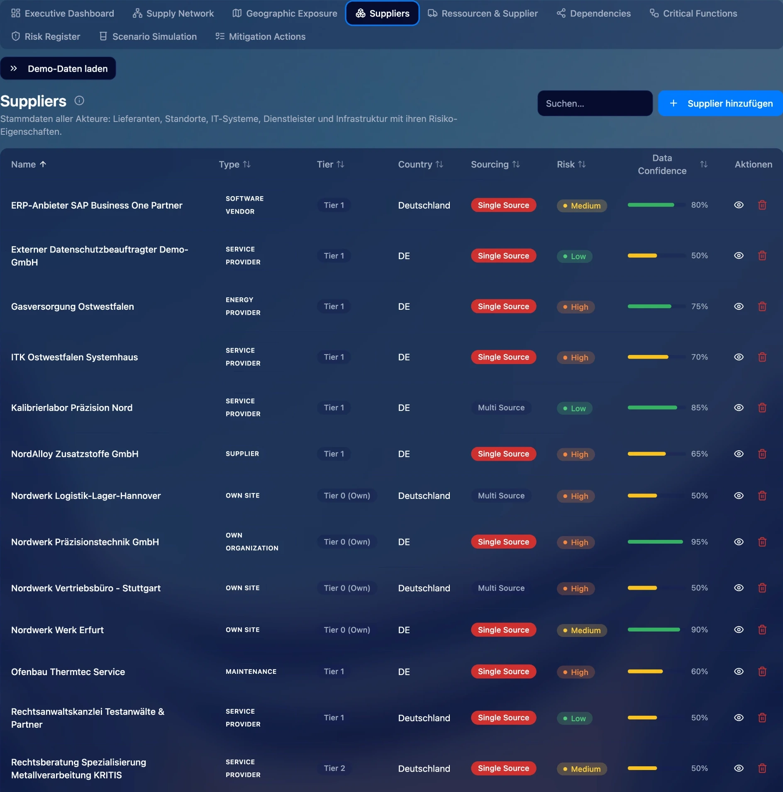Screen dimensions: 783x792
Task: Sort by Country column header
Action: point(421,164)
